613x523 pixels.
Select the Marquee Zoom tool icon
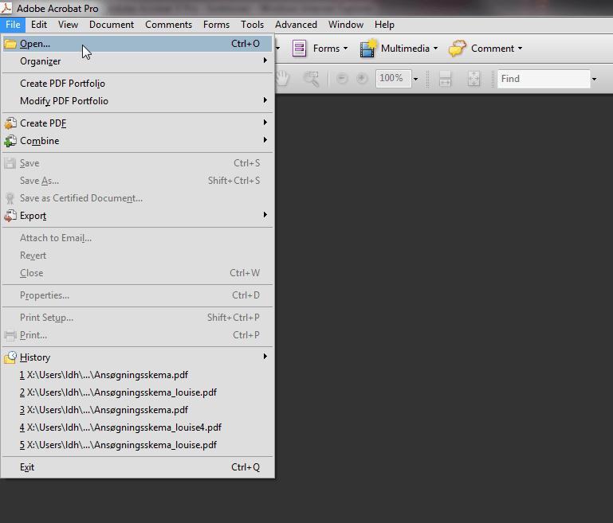click(x=312, y=79)
